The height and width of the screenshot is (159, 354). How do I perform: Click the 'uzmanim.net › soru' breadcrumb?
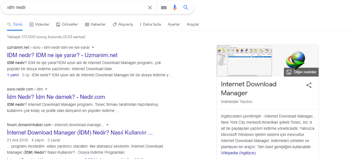coord(48,47)
